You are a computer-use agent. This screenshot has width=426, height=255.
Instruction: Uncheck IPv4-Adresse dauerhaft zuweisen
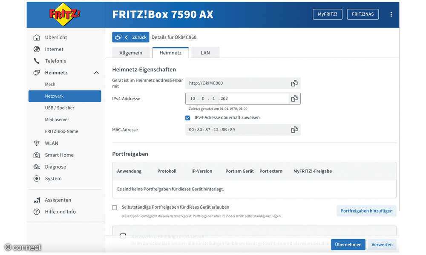pos(187,118)
